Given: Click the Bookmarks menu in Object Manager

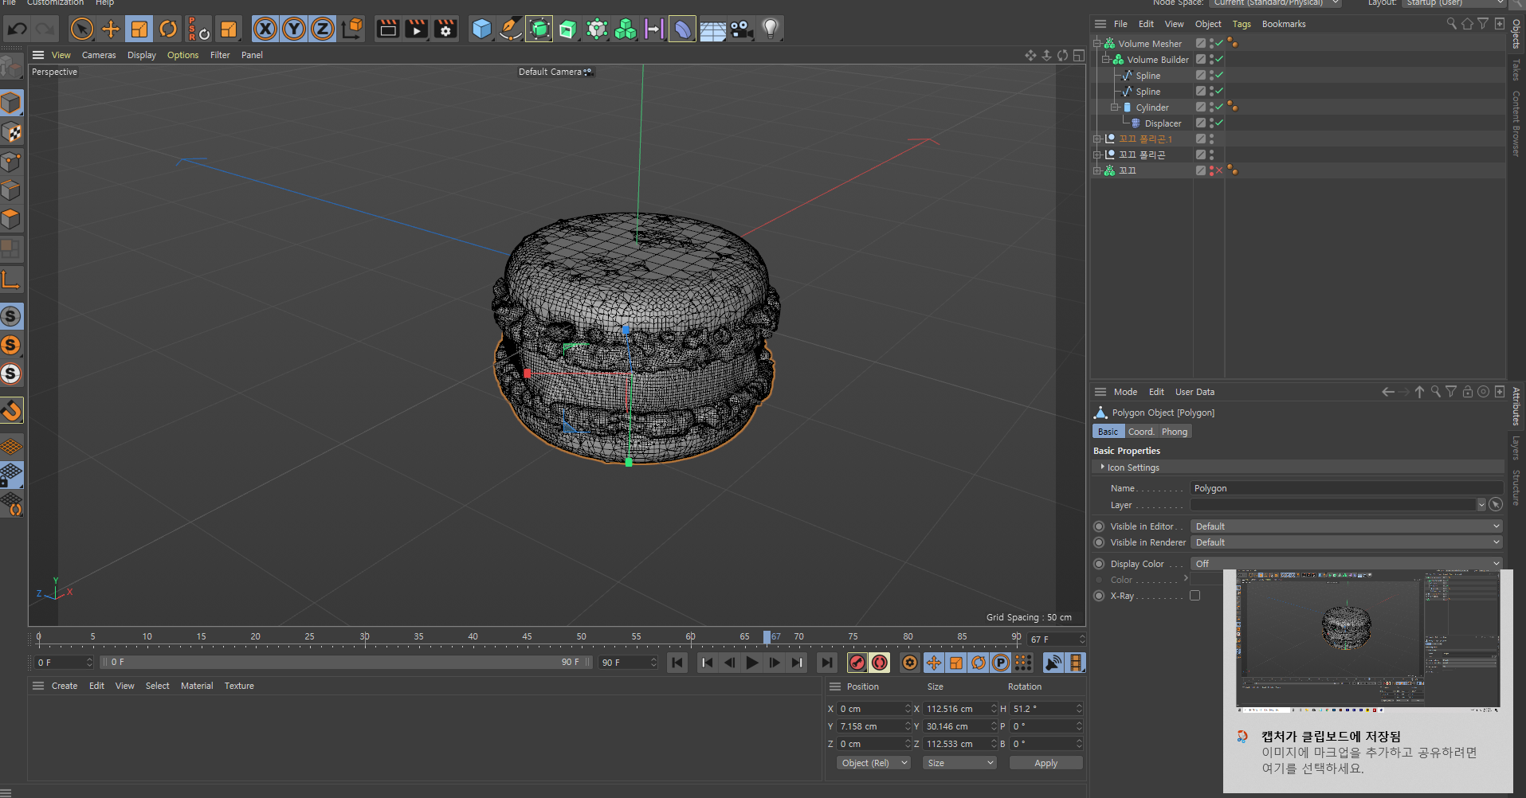Looking at the screenshot, I should (x=1284, y=24).
